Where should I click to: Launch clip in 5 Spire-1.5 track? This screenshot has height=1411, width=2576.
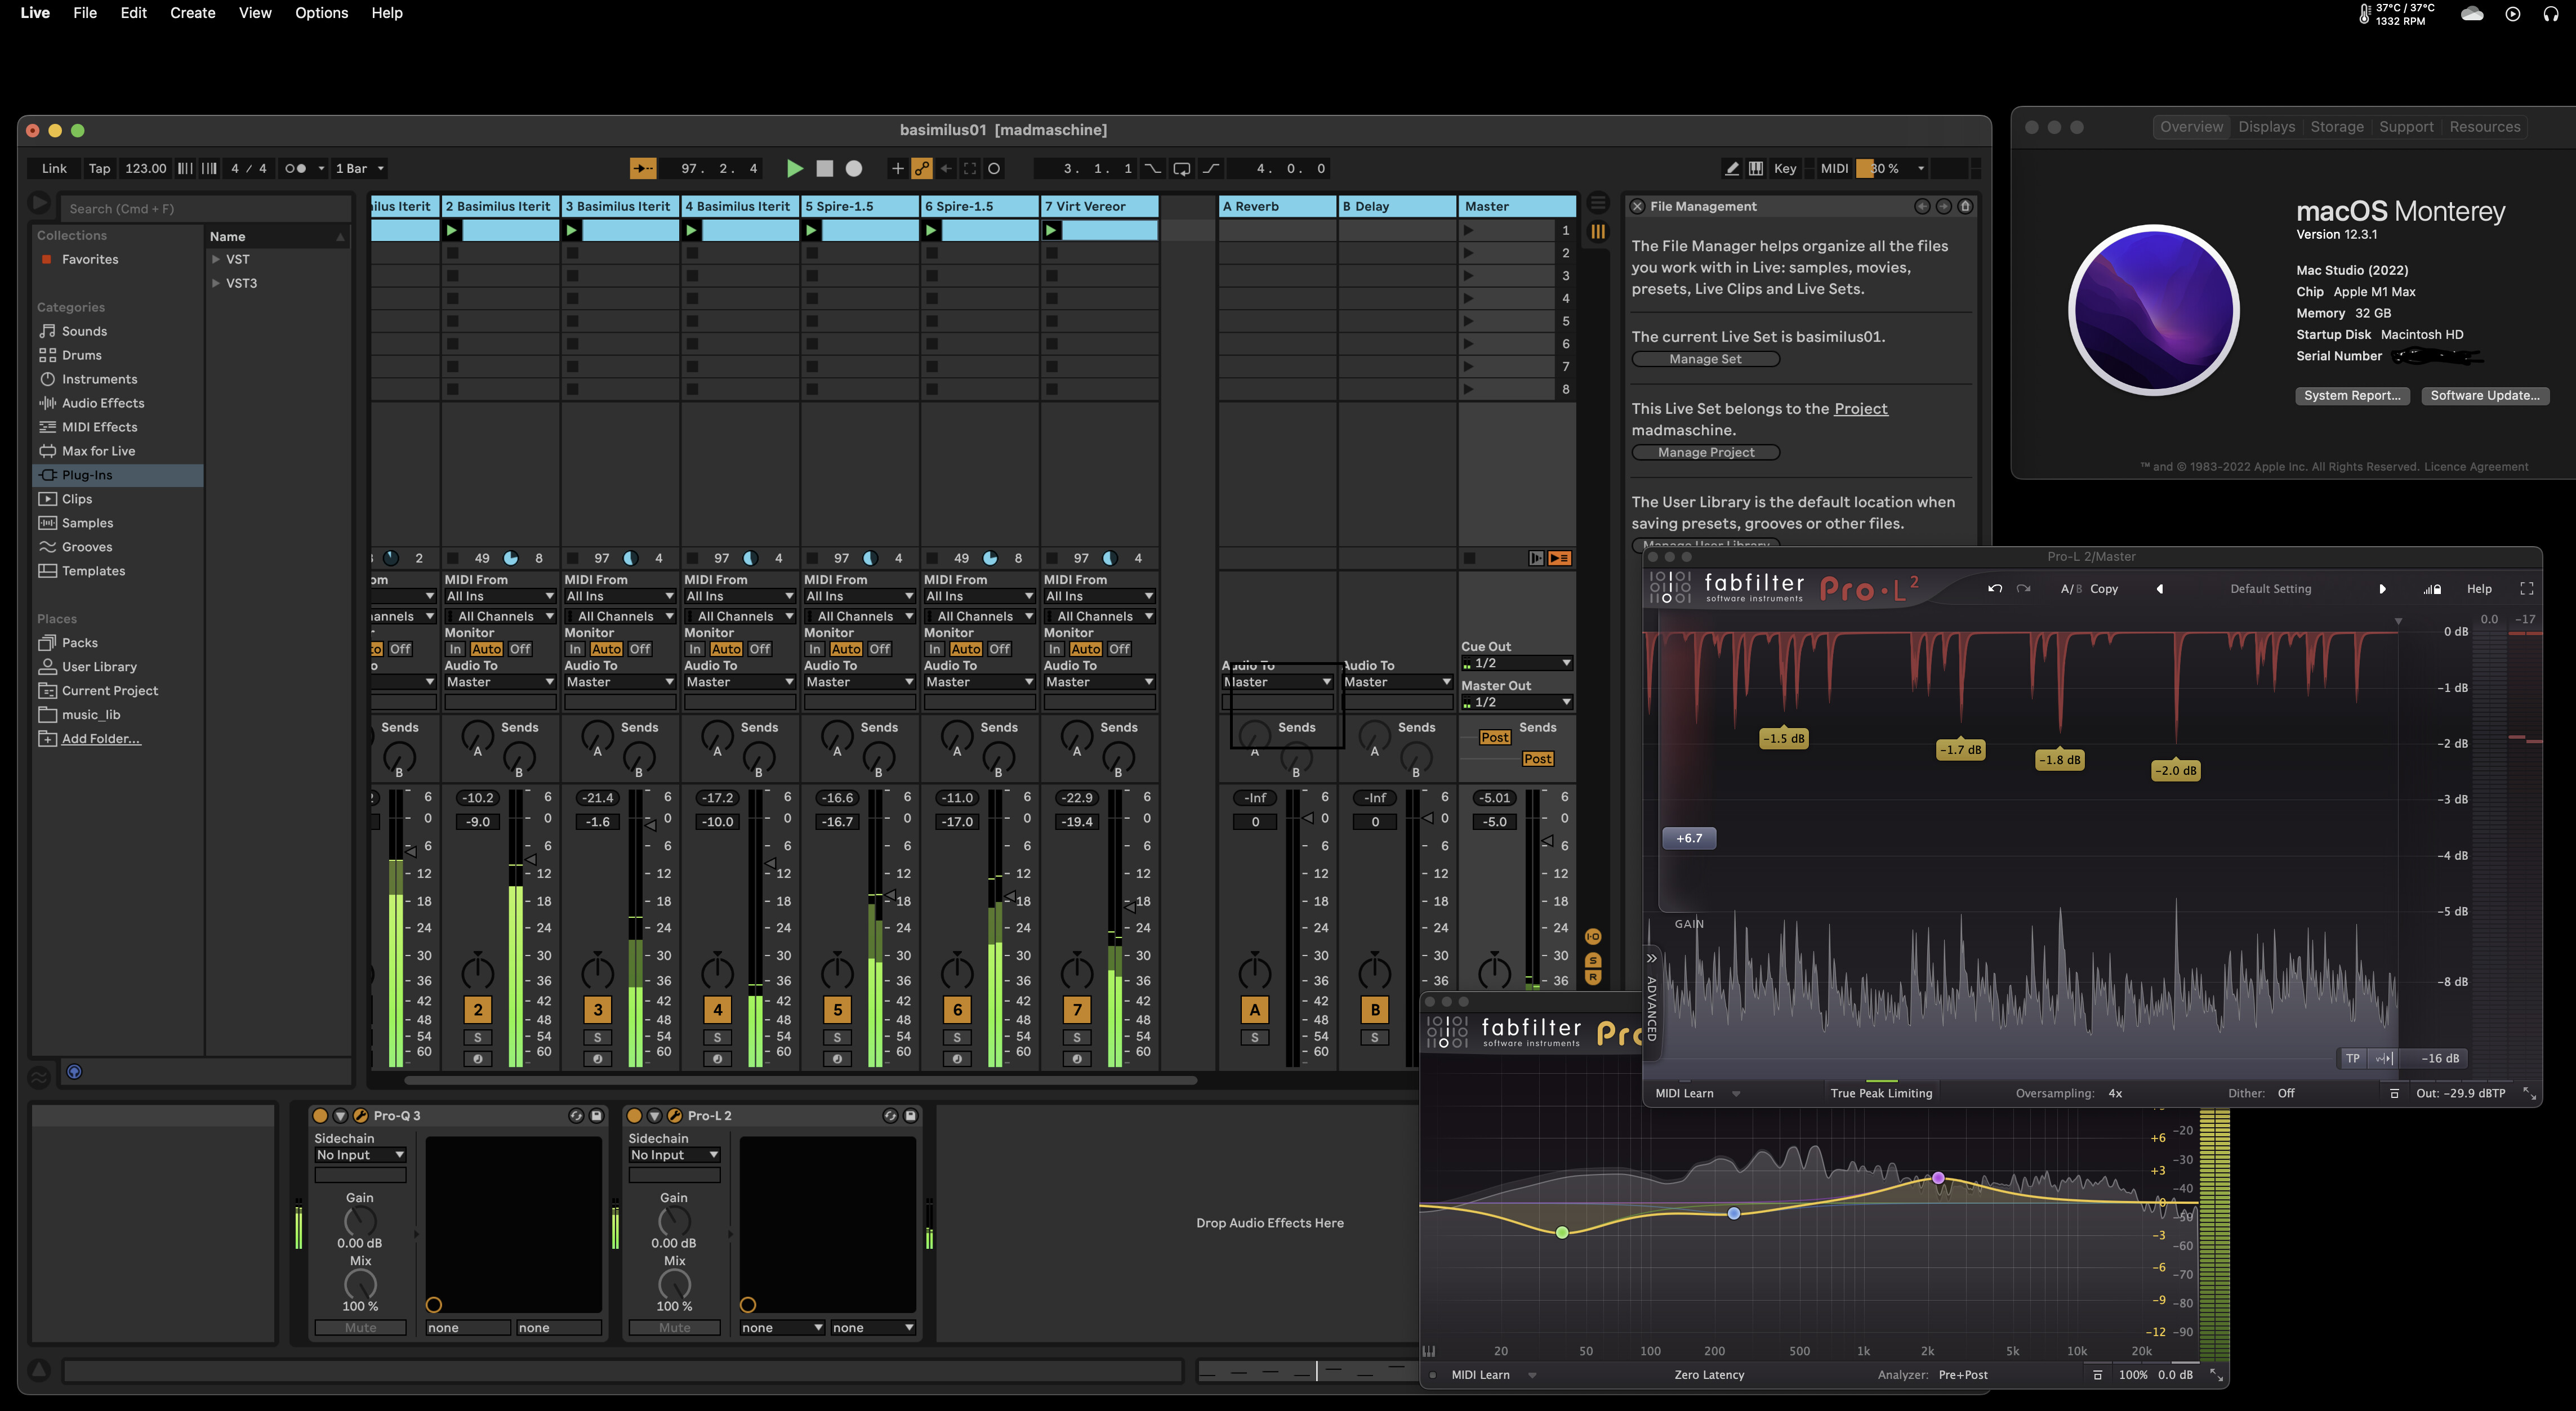pyautogui.click(x=811, y=230)
